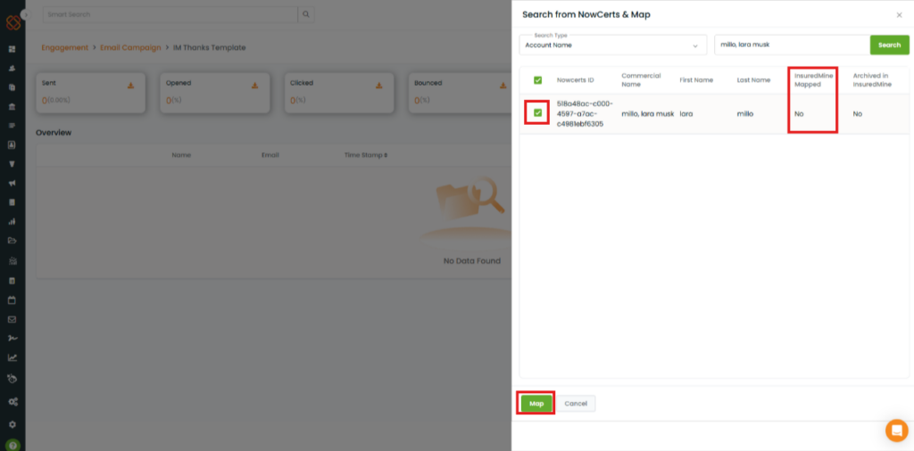Viewport: 914px width, 451px height.
Task: Open the dashboard icon in sidebar
Action: [x=12, y=49]
